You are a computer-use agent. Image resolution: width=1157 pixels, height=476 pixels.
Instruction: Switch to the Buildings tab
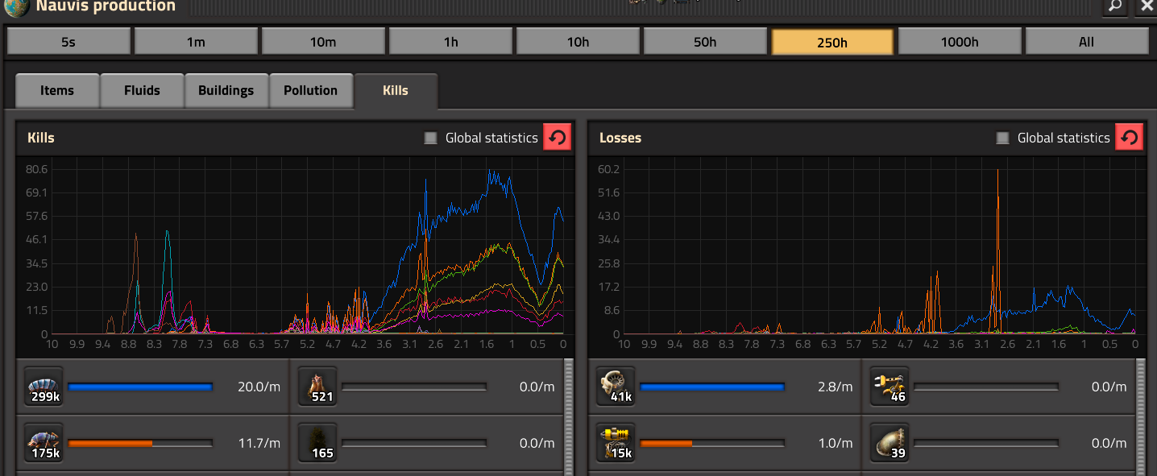pyautogui.click(x=226, y=90)
